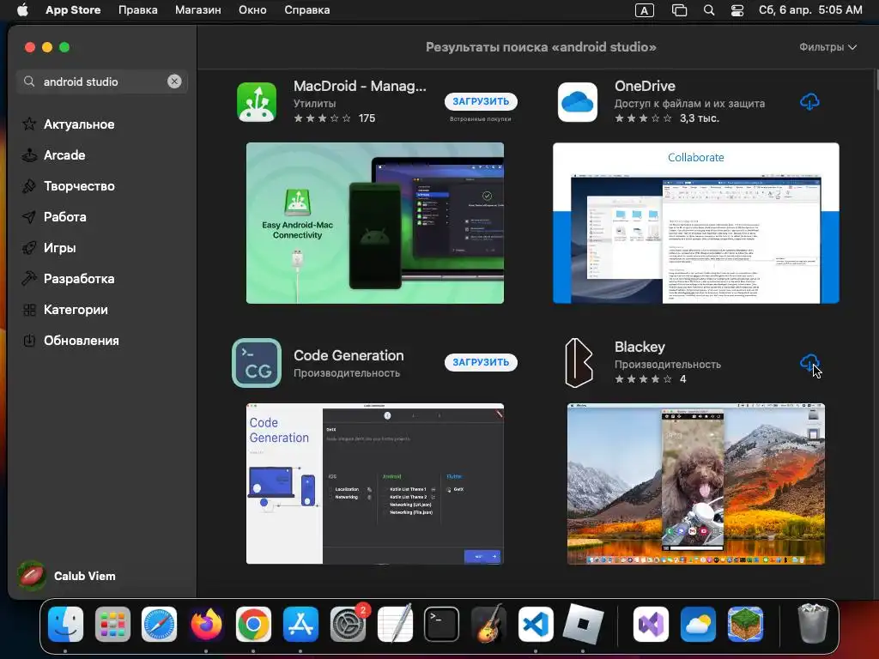
Task: Click ЗАГРУЗИТЬ for MacDroid
Action: (x=481, y=101)
